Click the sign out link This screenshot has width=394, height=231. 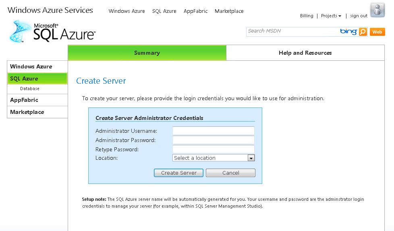(x=359, y=16)
